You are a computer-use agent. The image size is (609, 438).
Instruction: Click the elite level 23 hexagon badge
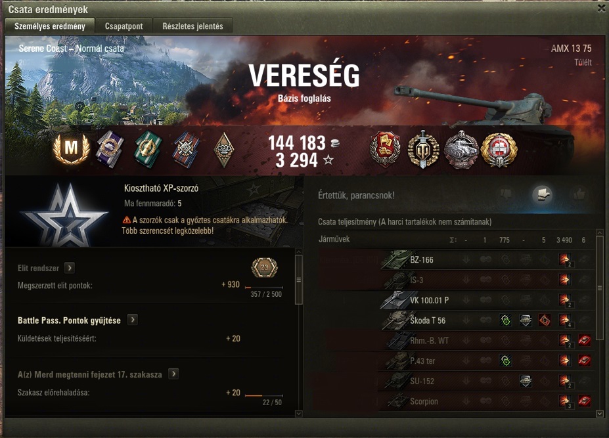click(x=265, y=267)
